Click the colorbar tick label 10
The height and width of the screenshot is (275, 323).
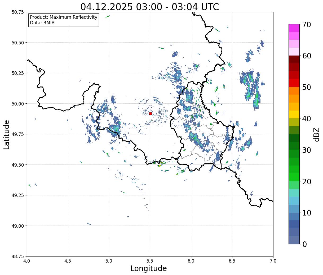click(x=306, y=213)
